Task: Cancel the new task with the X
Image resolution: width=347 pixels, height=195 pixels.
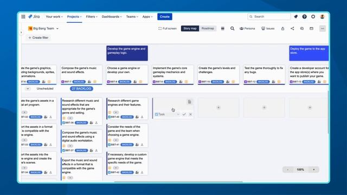Action: (x=190, y=114)
